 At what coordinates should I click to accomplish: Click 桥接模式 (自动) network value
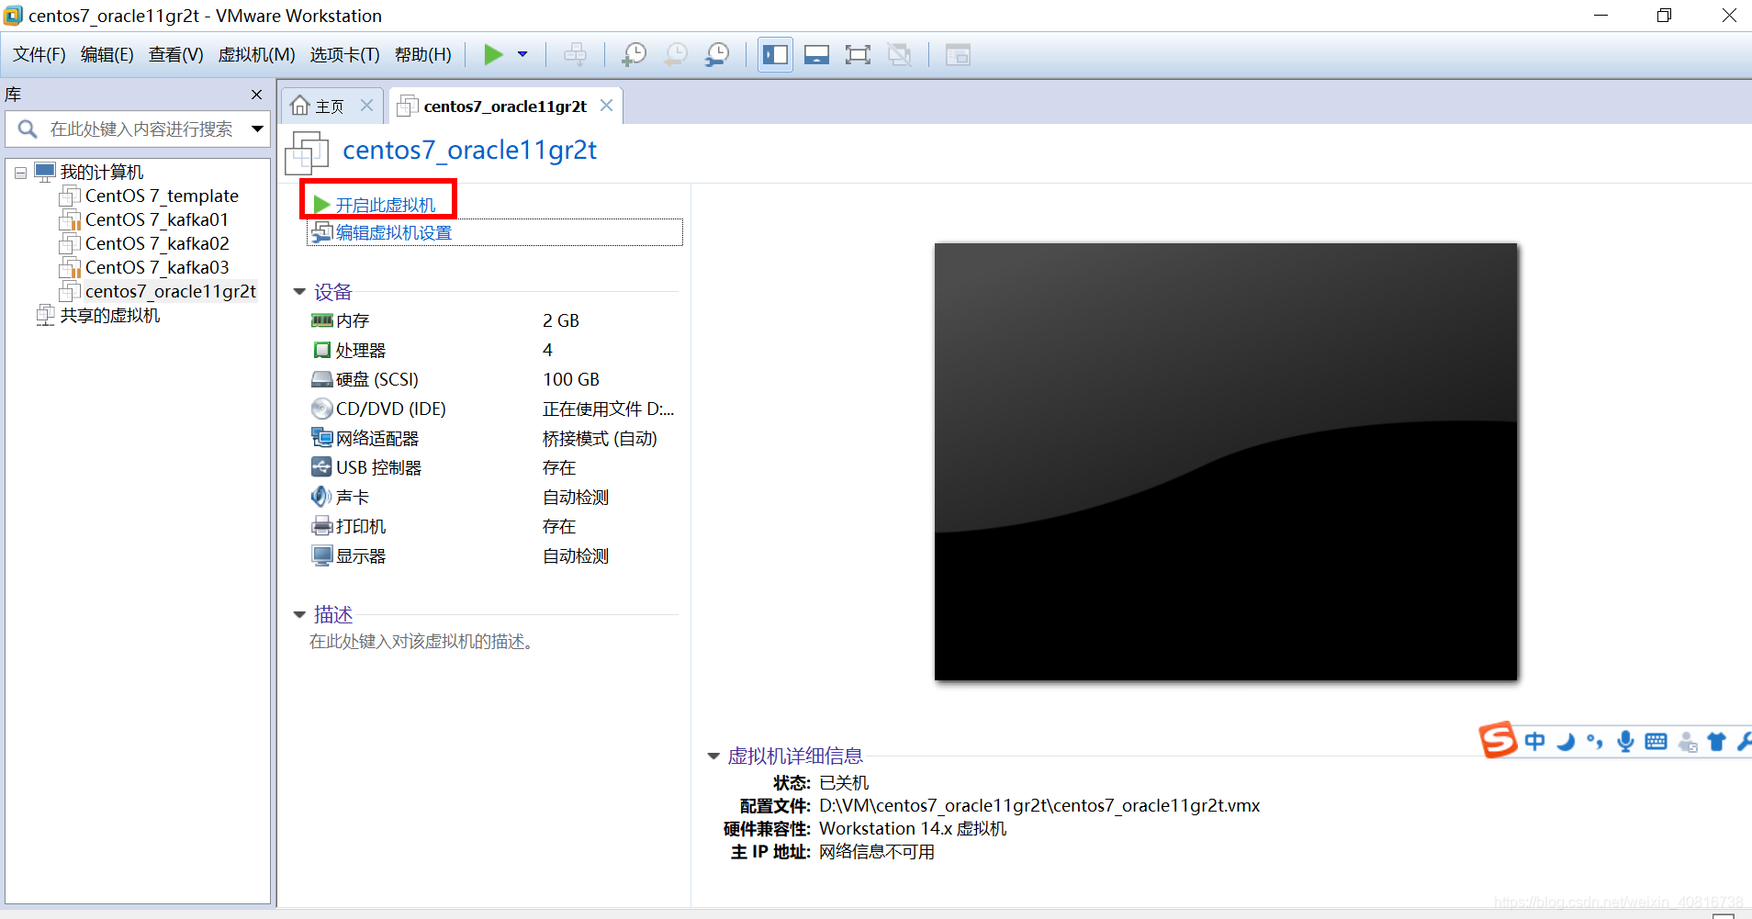click(600, 439)
